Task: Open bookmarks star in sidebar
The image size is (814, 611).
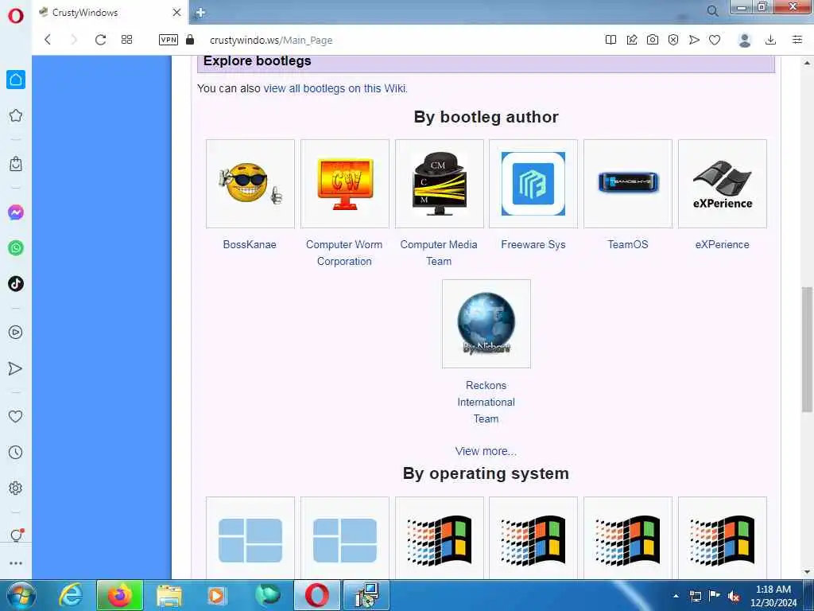Action: coord(16,115)
